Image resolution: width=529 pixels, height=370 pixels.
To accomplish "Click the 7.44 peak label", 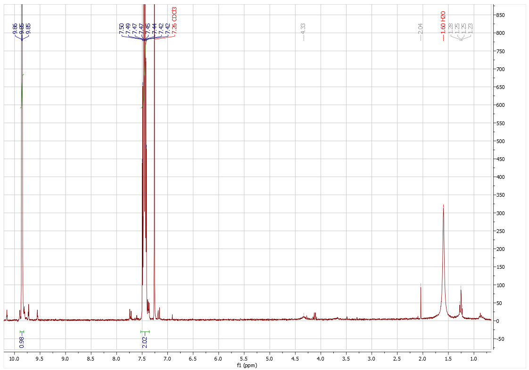I will [x=154, y=29].
